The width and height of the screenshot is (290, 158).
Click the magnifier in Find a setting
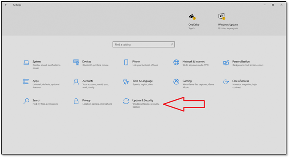(172, 44)
